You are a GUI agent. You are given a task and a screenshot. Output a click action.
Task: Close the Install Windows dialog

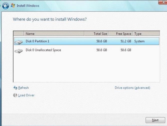point(163,2)
